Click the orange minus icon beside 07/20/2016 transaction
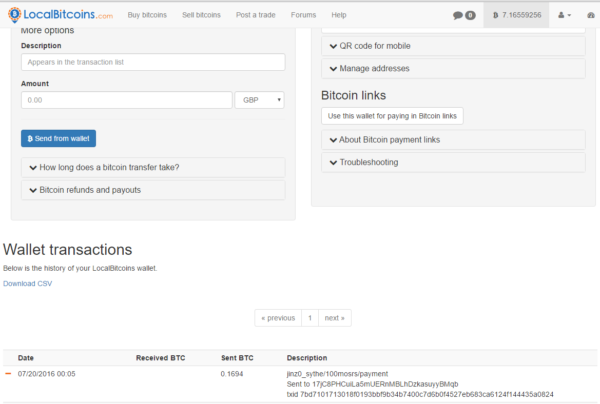This screenshot has height=404, width=600. (x=8, y=374)
